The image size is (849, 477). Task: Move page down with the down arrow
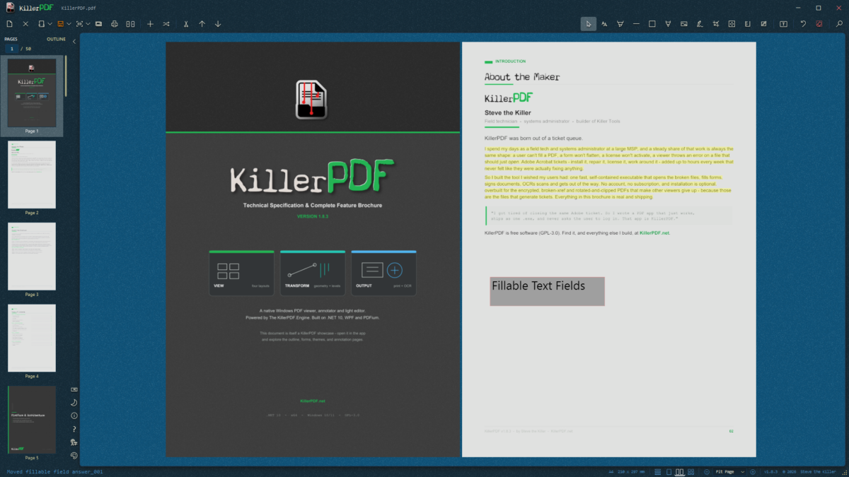tap(218, 24)
